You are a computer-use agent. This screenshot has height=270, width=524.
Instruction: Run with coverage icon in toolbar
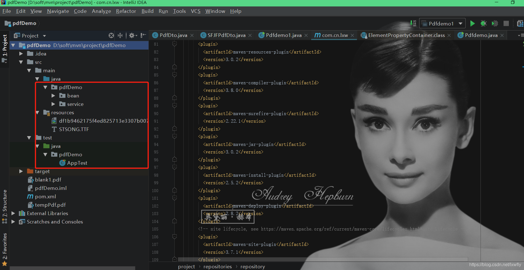pos(495,24)
